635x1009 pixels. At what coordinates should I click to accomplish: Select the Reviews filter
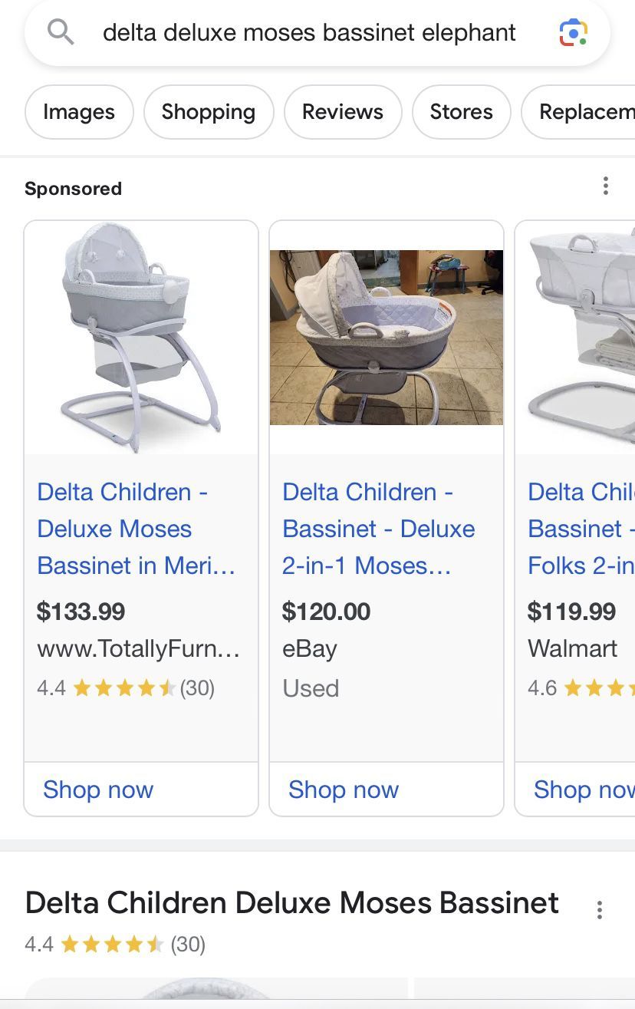click(x=342, y=111)
